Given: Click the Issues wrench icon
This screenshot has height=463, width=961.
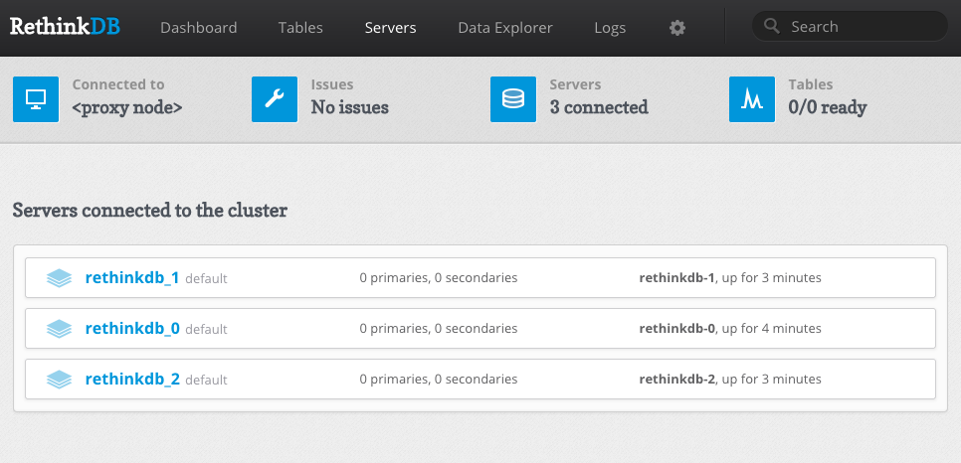Looking at the screenshot, I should [x=275, y=99].
